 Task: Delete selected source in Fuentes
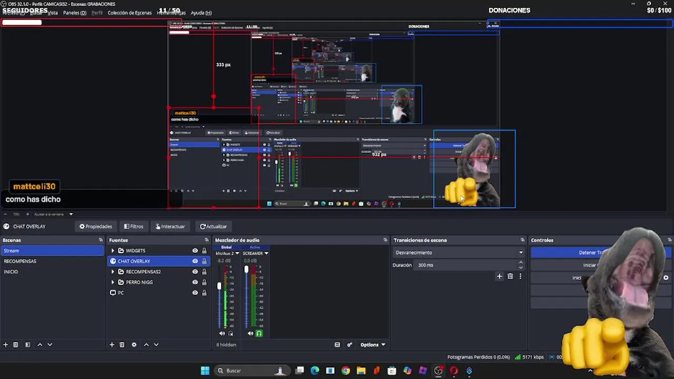(x=122, y=345)
